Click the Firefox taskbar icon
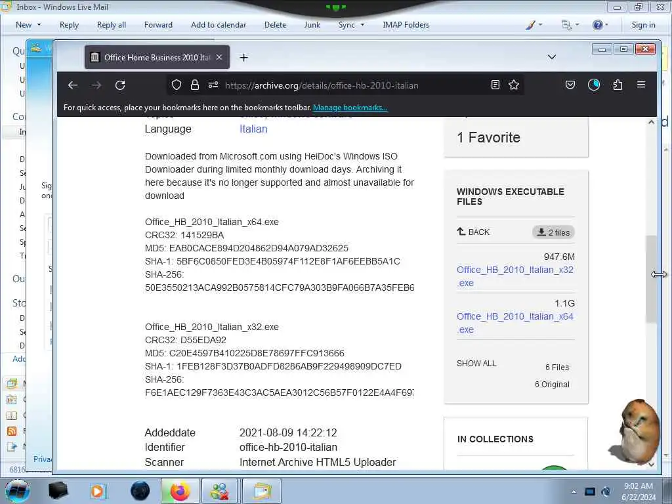This screenshot has height=504, width=672. pyautogui.click(x=180, y=491)
